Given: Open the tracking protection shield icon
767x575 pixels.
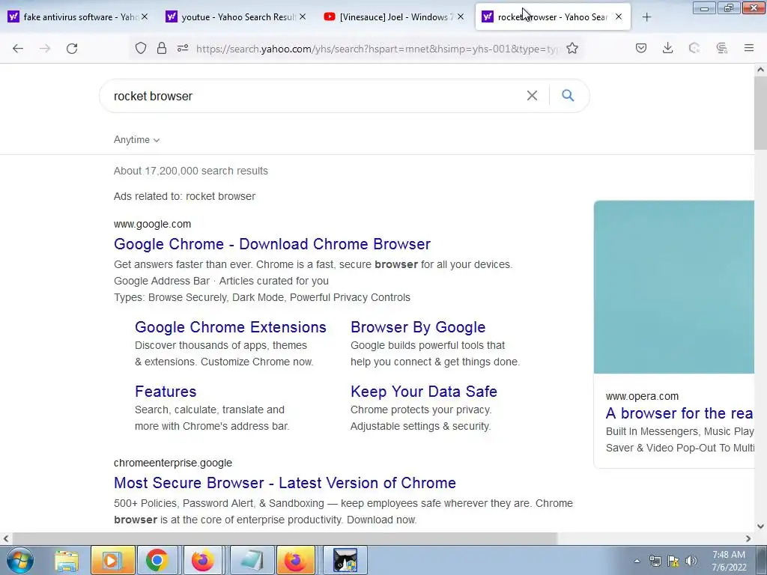Looking at the screenshot, I should [141, 49].
